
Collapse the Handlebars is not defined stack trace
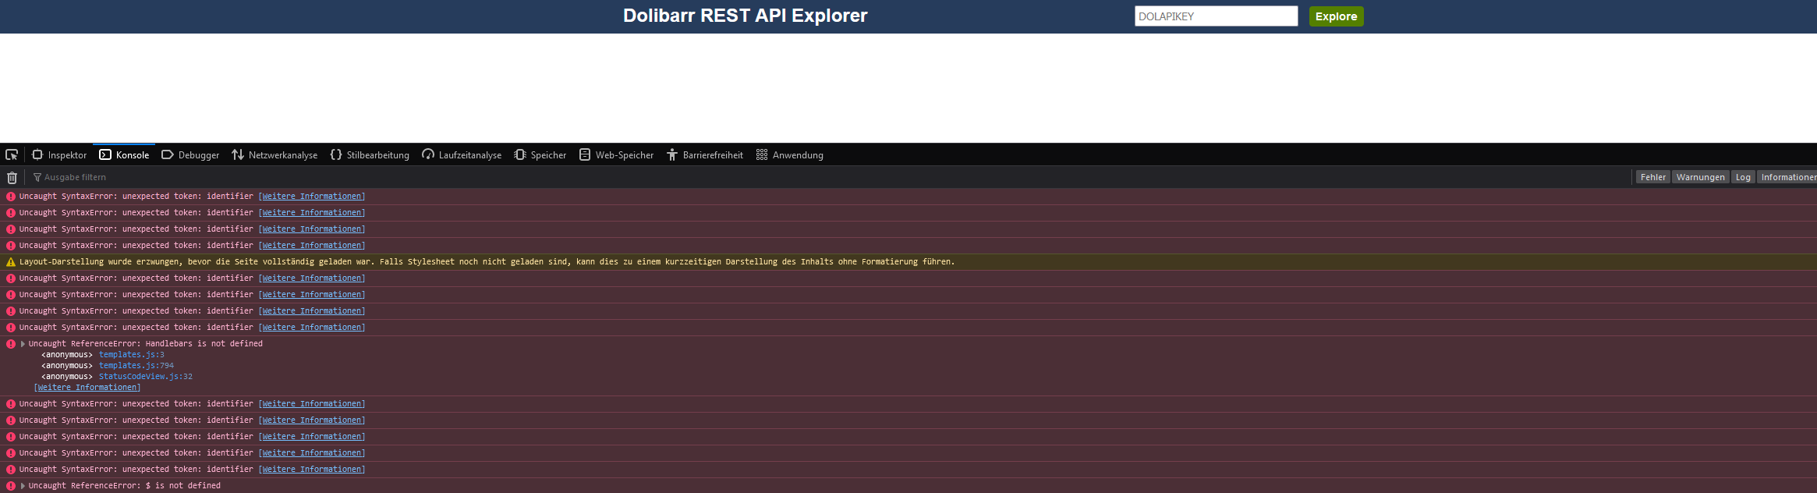tap(23, 344)
